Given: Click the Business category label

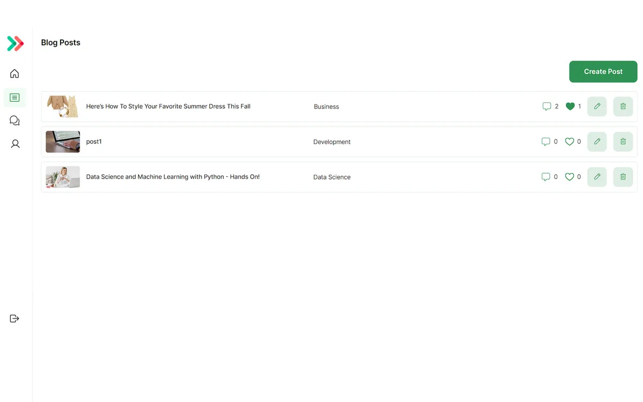Looking at the screenshot, I should click(326, 107).
